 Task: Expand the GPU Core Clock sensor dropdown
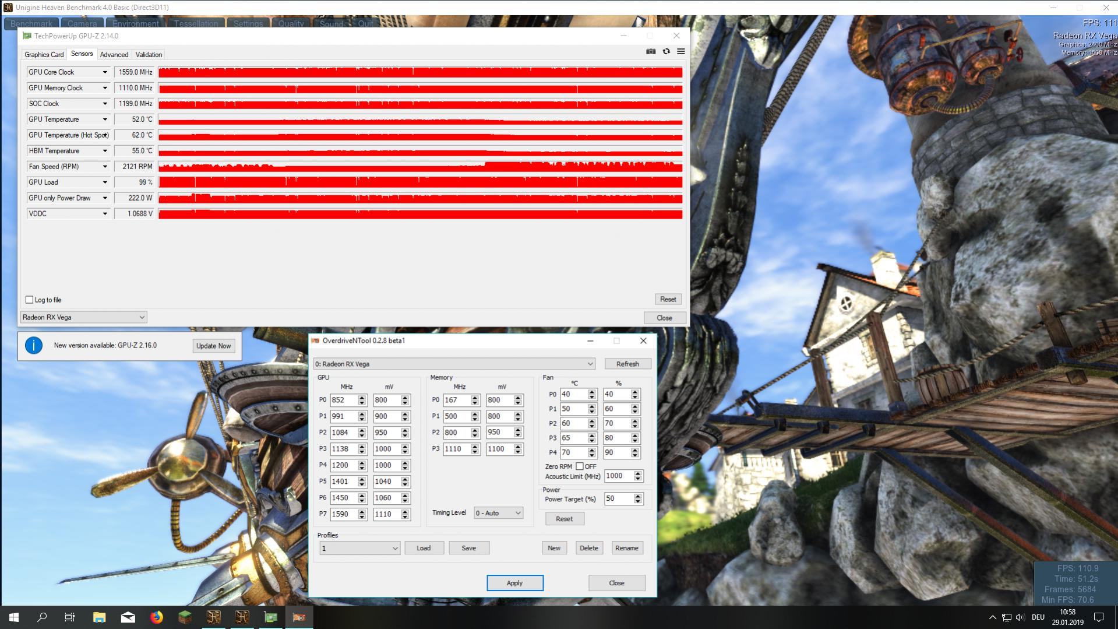point(105,72)
